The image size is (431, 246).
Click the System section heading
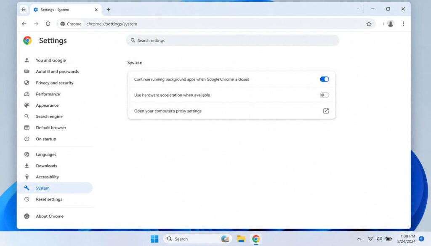pyautogui.click(x=135, y=63)
